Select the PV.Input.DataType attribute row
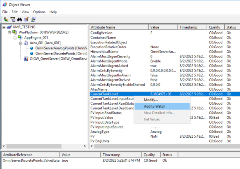Screen dimensions: 240x169 [x=112, y=122]
